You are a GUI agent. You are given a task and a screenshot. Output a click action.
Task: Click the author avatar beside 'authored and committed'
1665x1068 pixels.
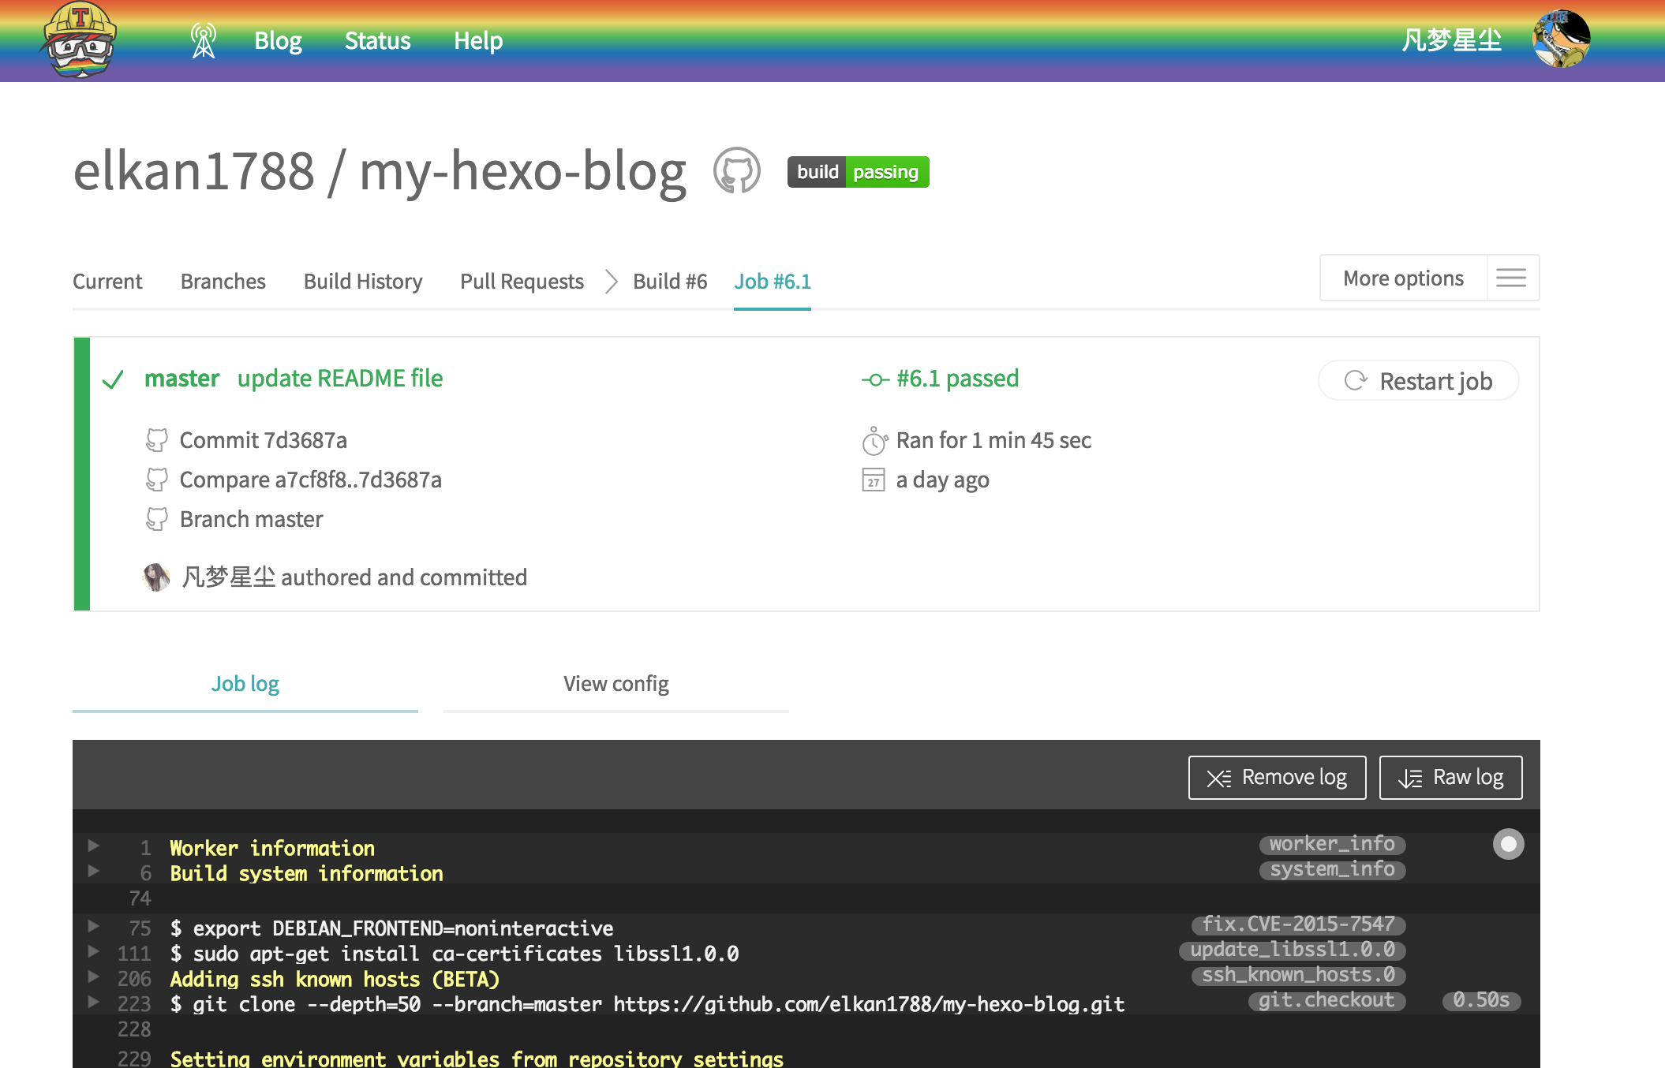pyautogui.click(x=156, y=577)
